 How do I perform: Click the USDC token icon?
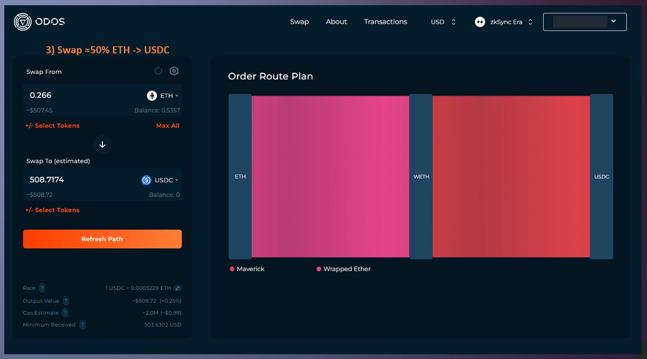click(x=146, y=180)
